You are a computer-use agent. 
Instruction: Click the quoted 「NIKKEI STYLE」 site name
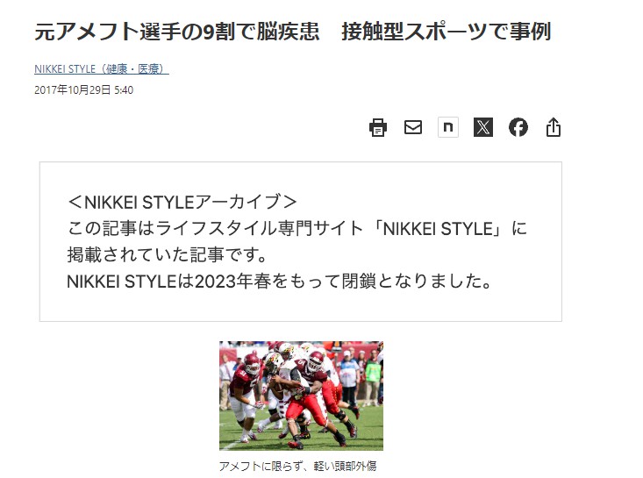pyautogui.click(x=437, y=228)
